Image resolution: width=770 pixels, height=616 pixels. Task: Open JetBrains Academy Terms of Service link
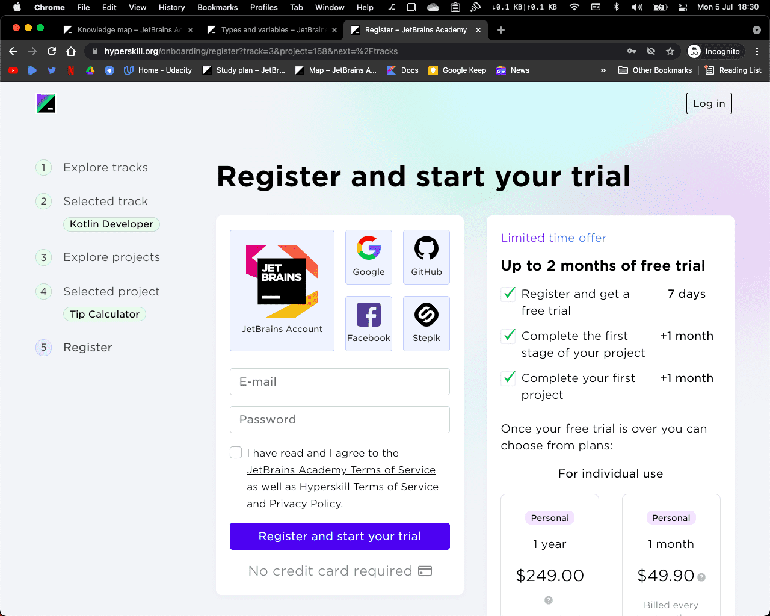coord(341,470)
